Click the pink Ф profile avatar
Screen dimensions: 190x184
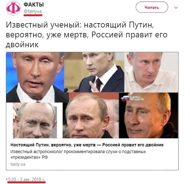[x=13, y=8]
